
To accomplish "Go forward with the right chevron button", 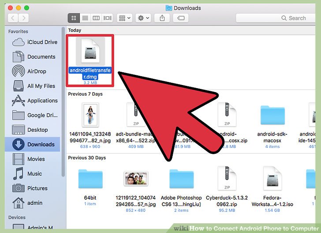I will (23, 18).
